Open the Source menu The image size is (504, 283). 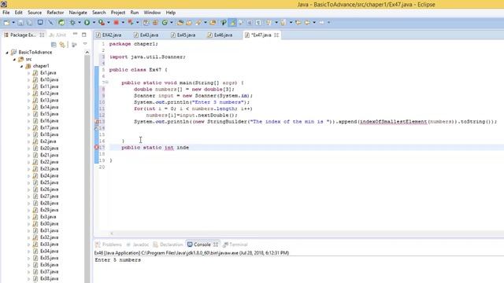click(35, 13)
